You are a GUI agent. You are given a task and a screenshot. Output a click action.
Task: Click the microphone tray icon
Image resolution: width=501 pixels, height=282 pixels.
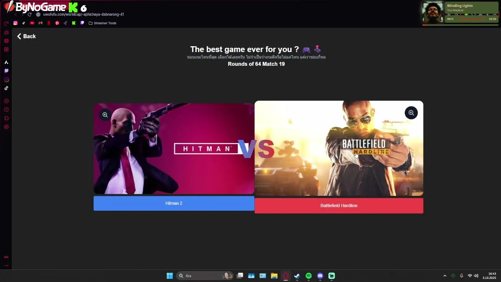pos(461,276)
